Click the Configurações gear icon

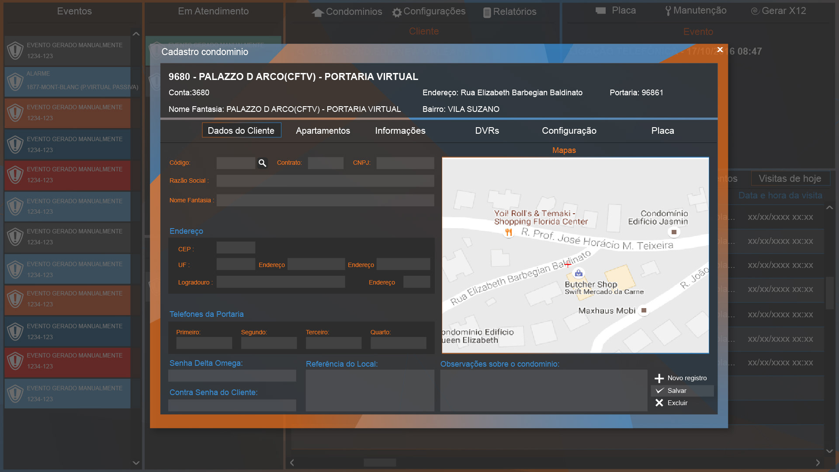click(397, 12)
